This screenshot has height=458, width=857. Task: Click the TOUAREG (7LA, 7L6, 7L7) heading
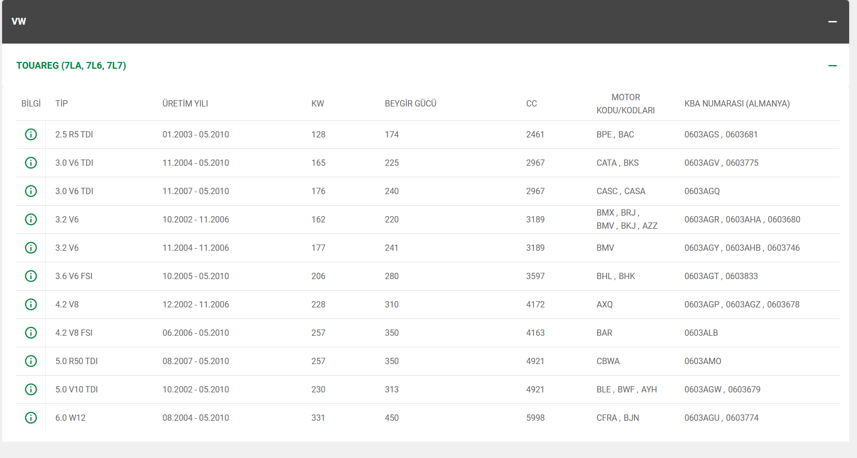point(71,66)
